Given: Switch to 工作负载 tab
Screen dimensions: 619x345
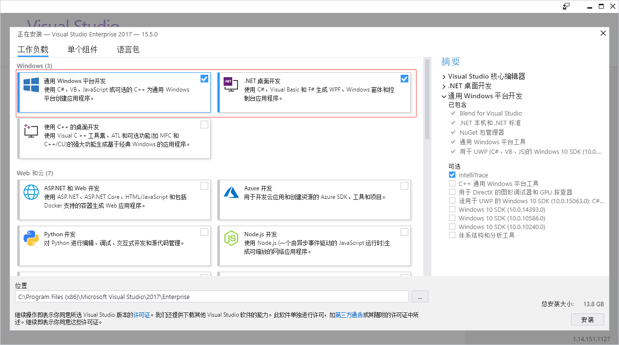Looking at the screenshot, I should click(33, 49).
